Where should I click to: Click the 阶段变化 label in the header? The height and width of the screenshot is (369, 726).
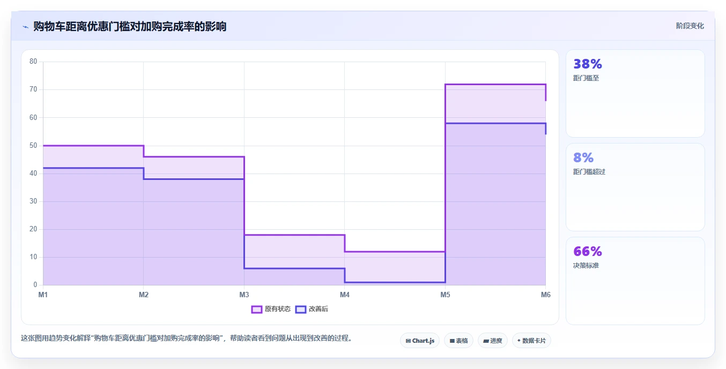click(690, 26)
